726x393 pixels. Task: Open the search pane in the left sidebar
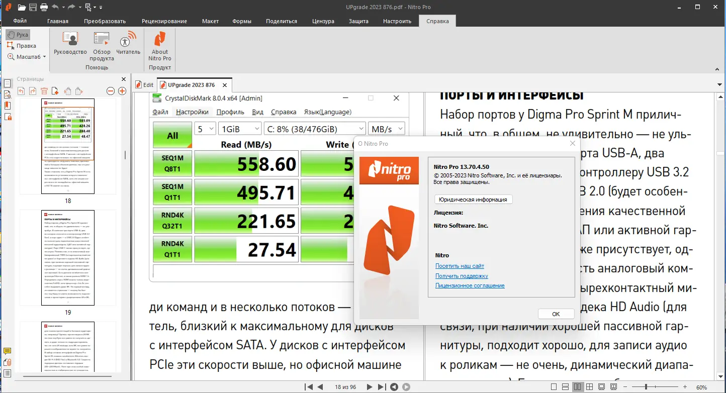pos(8,94)
